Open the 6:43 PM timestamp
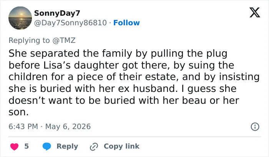Viewport: 269px width, 157px height. (x=23, y=127)
